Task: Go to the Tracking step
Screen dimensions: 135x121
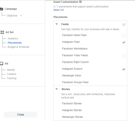Action: tap(12, 78)
